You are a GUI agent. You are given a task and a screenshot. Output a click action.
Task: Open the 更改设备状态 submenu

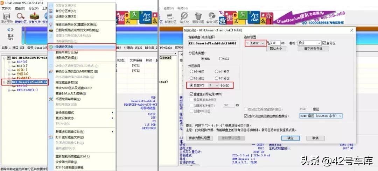point(82,118)
